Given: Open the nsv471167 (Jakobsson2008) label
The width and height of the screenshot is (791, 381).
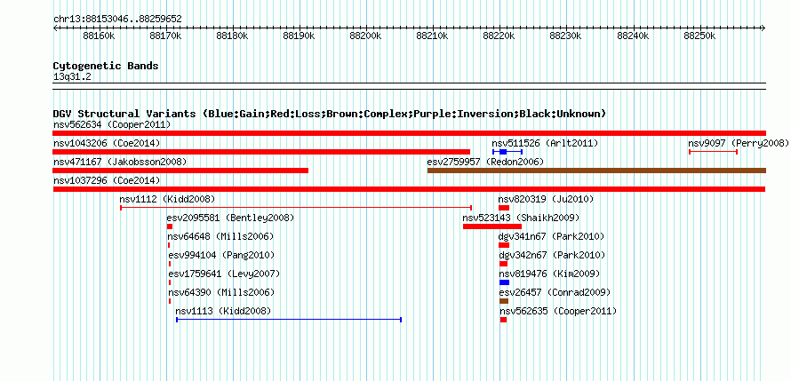Looking at the screenshot, I should [x=120, y=162].
